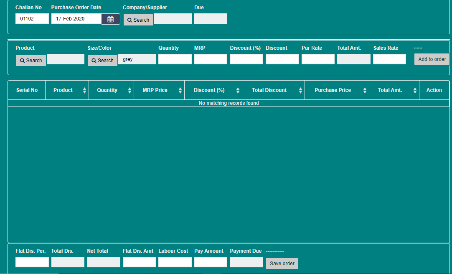This screenshot has height=274, width=452.
Task: Click the Add to order button
Action: 432,59
